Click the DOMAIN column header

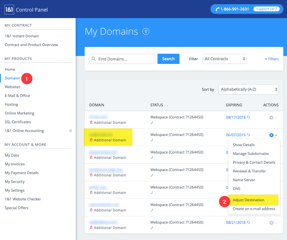[x=97, y=105]
